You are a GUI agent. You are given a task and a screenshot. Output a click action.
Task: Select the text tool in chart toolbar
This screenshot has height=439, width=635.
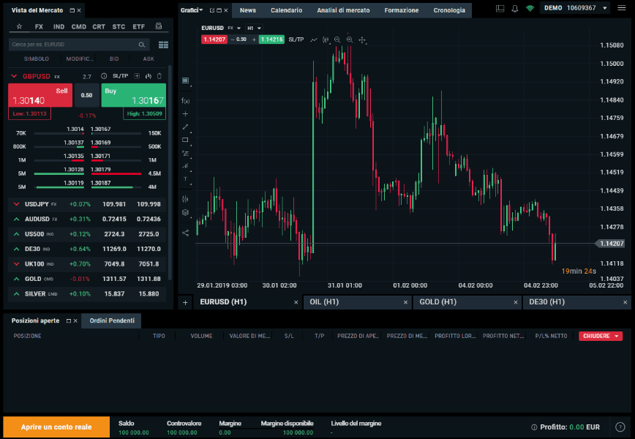pyautogui.click(x=185, y=179)
